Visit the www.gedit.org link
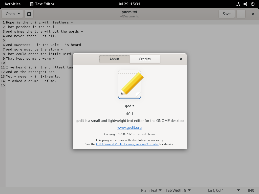The image size is (259, 194). [129, 128]
